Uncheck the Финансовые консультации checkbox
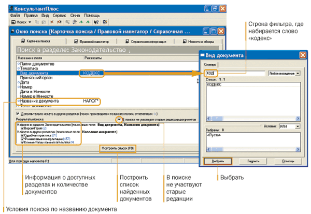 (22, 139)
